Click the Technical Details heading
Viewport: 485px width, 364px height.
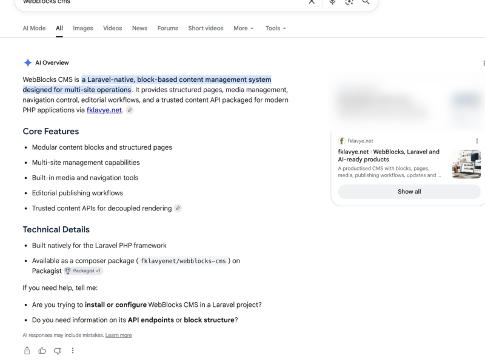click(x=56, y=229)
